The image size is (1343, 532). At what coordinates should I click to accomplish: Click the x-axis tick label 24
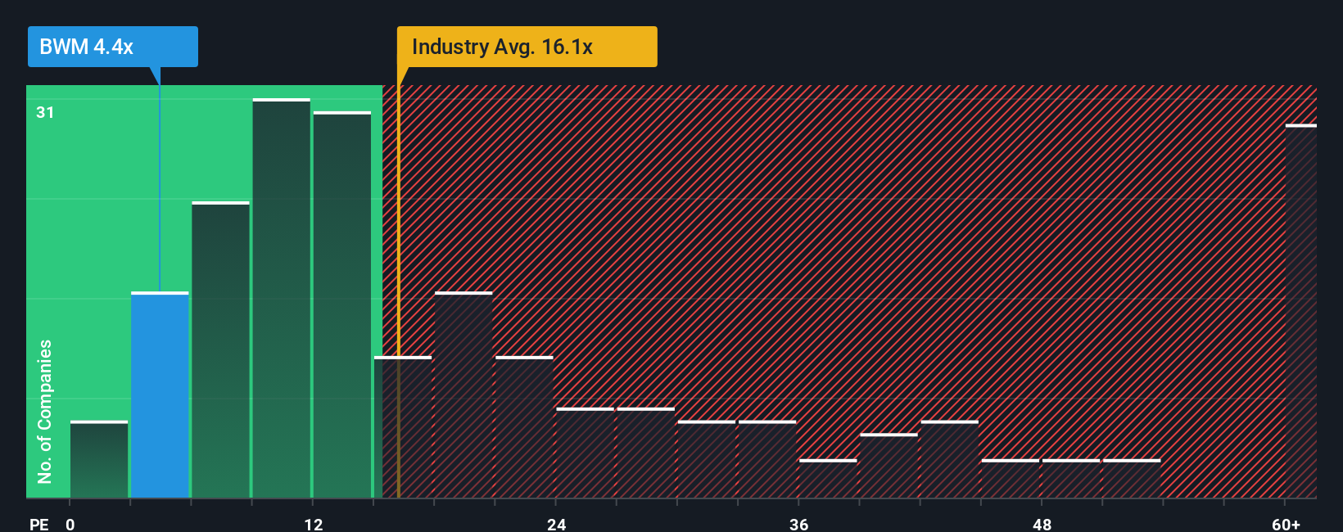point(557,524)
